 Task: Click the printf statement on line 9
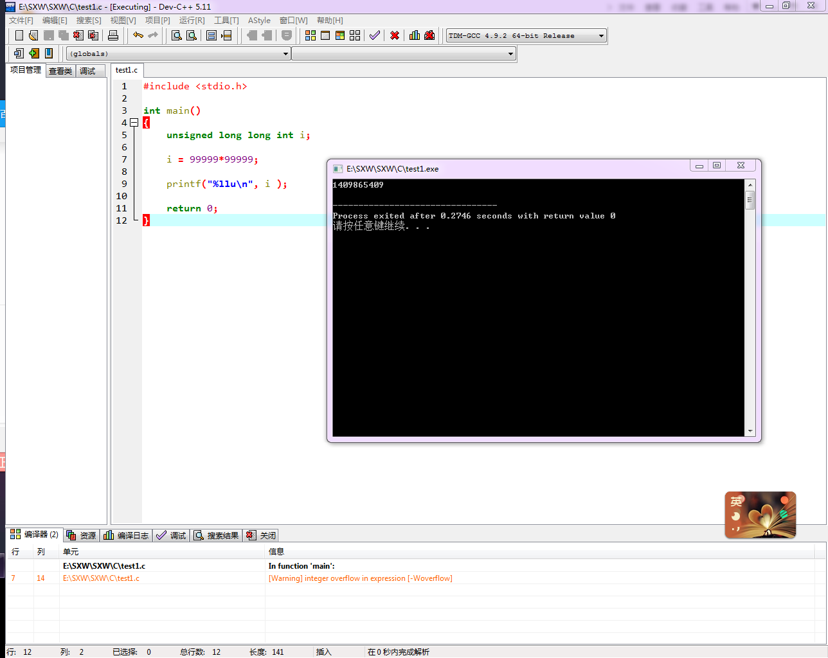tap(226, 184)
